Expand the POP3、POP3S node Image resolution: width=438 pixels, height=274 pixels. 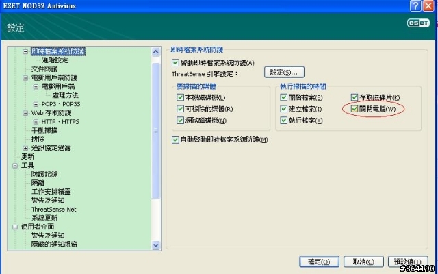(36, 104)
